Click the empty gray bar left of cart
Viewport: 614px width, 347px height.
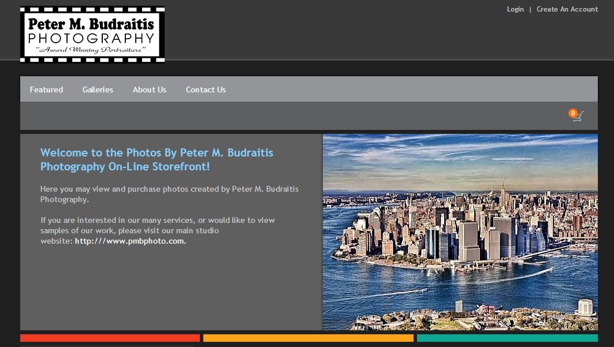pyautogui.click(x=289, y=116)
